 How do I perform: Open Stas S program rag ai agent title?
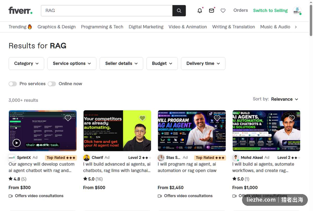point(187,167)
